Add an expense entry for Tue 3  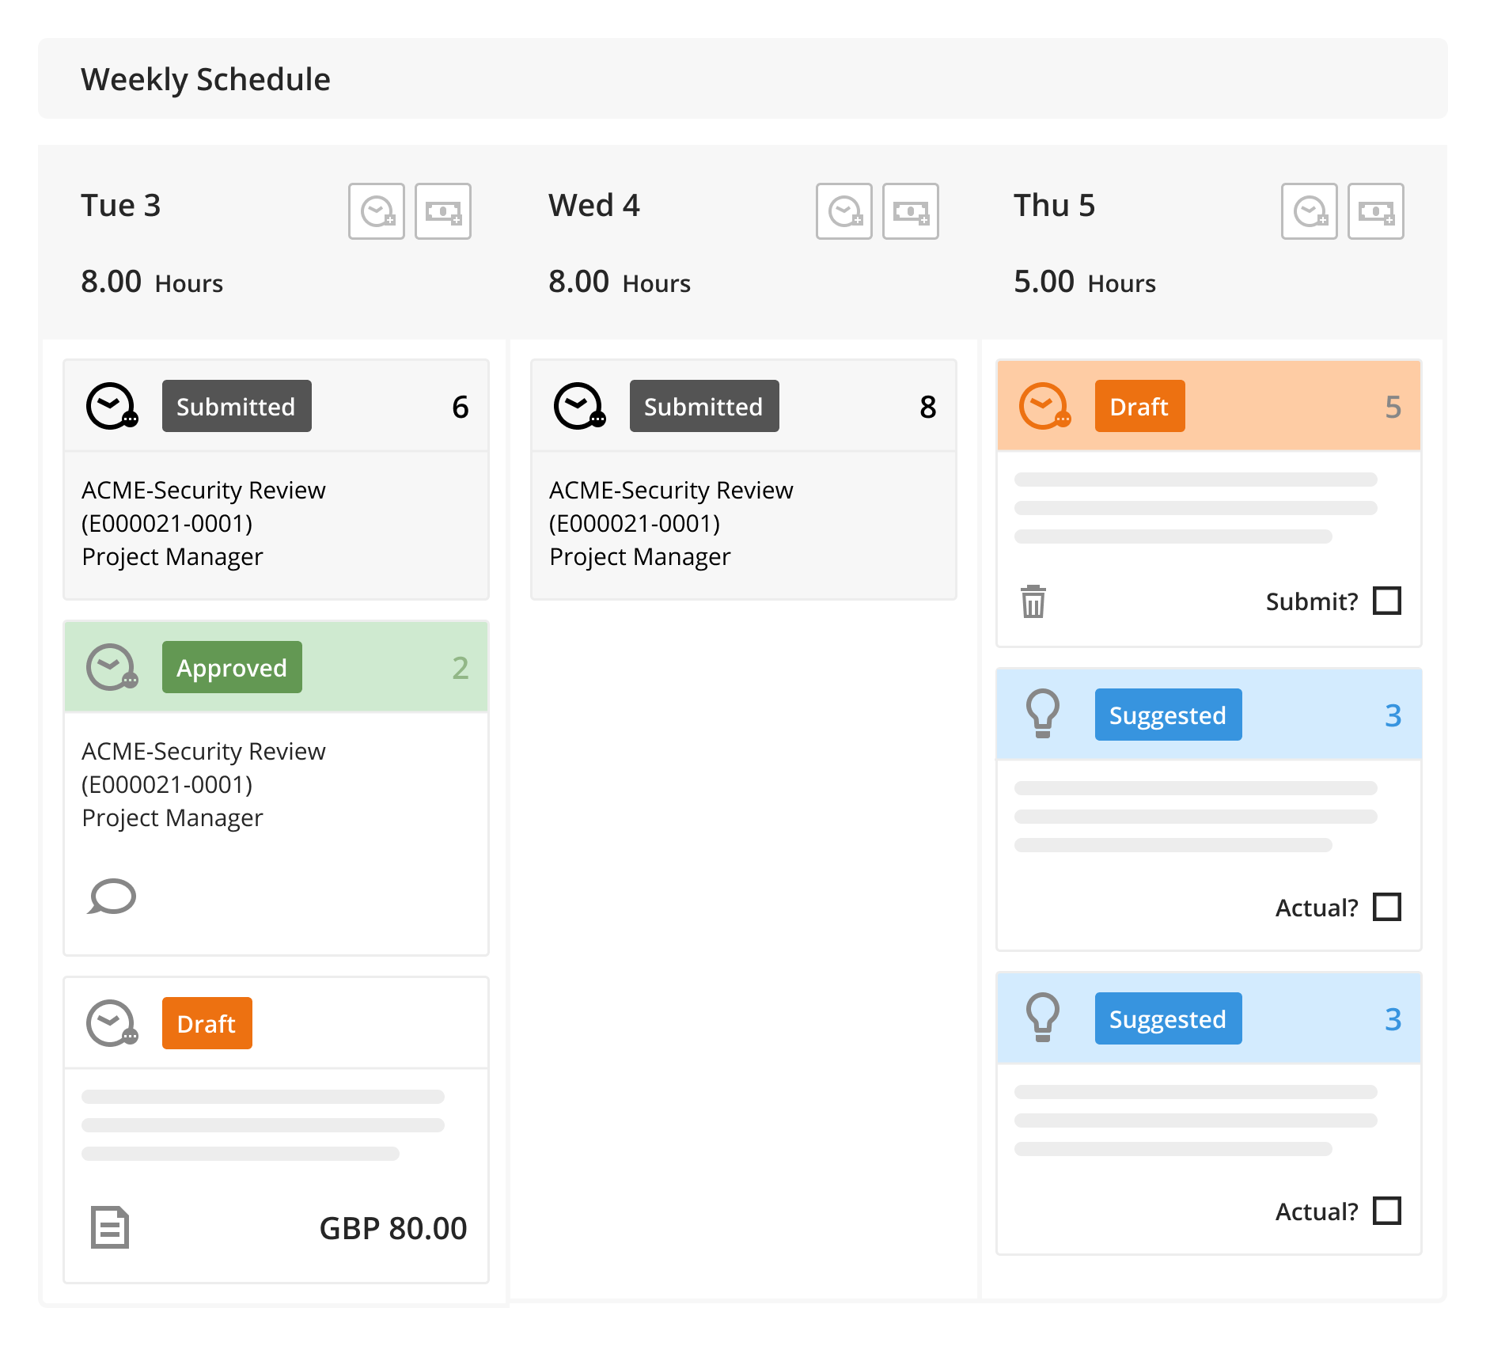pos(443,211)
